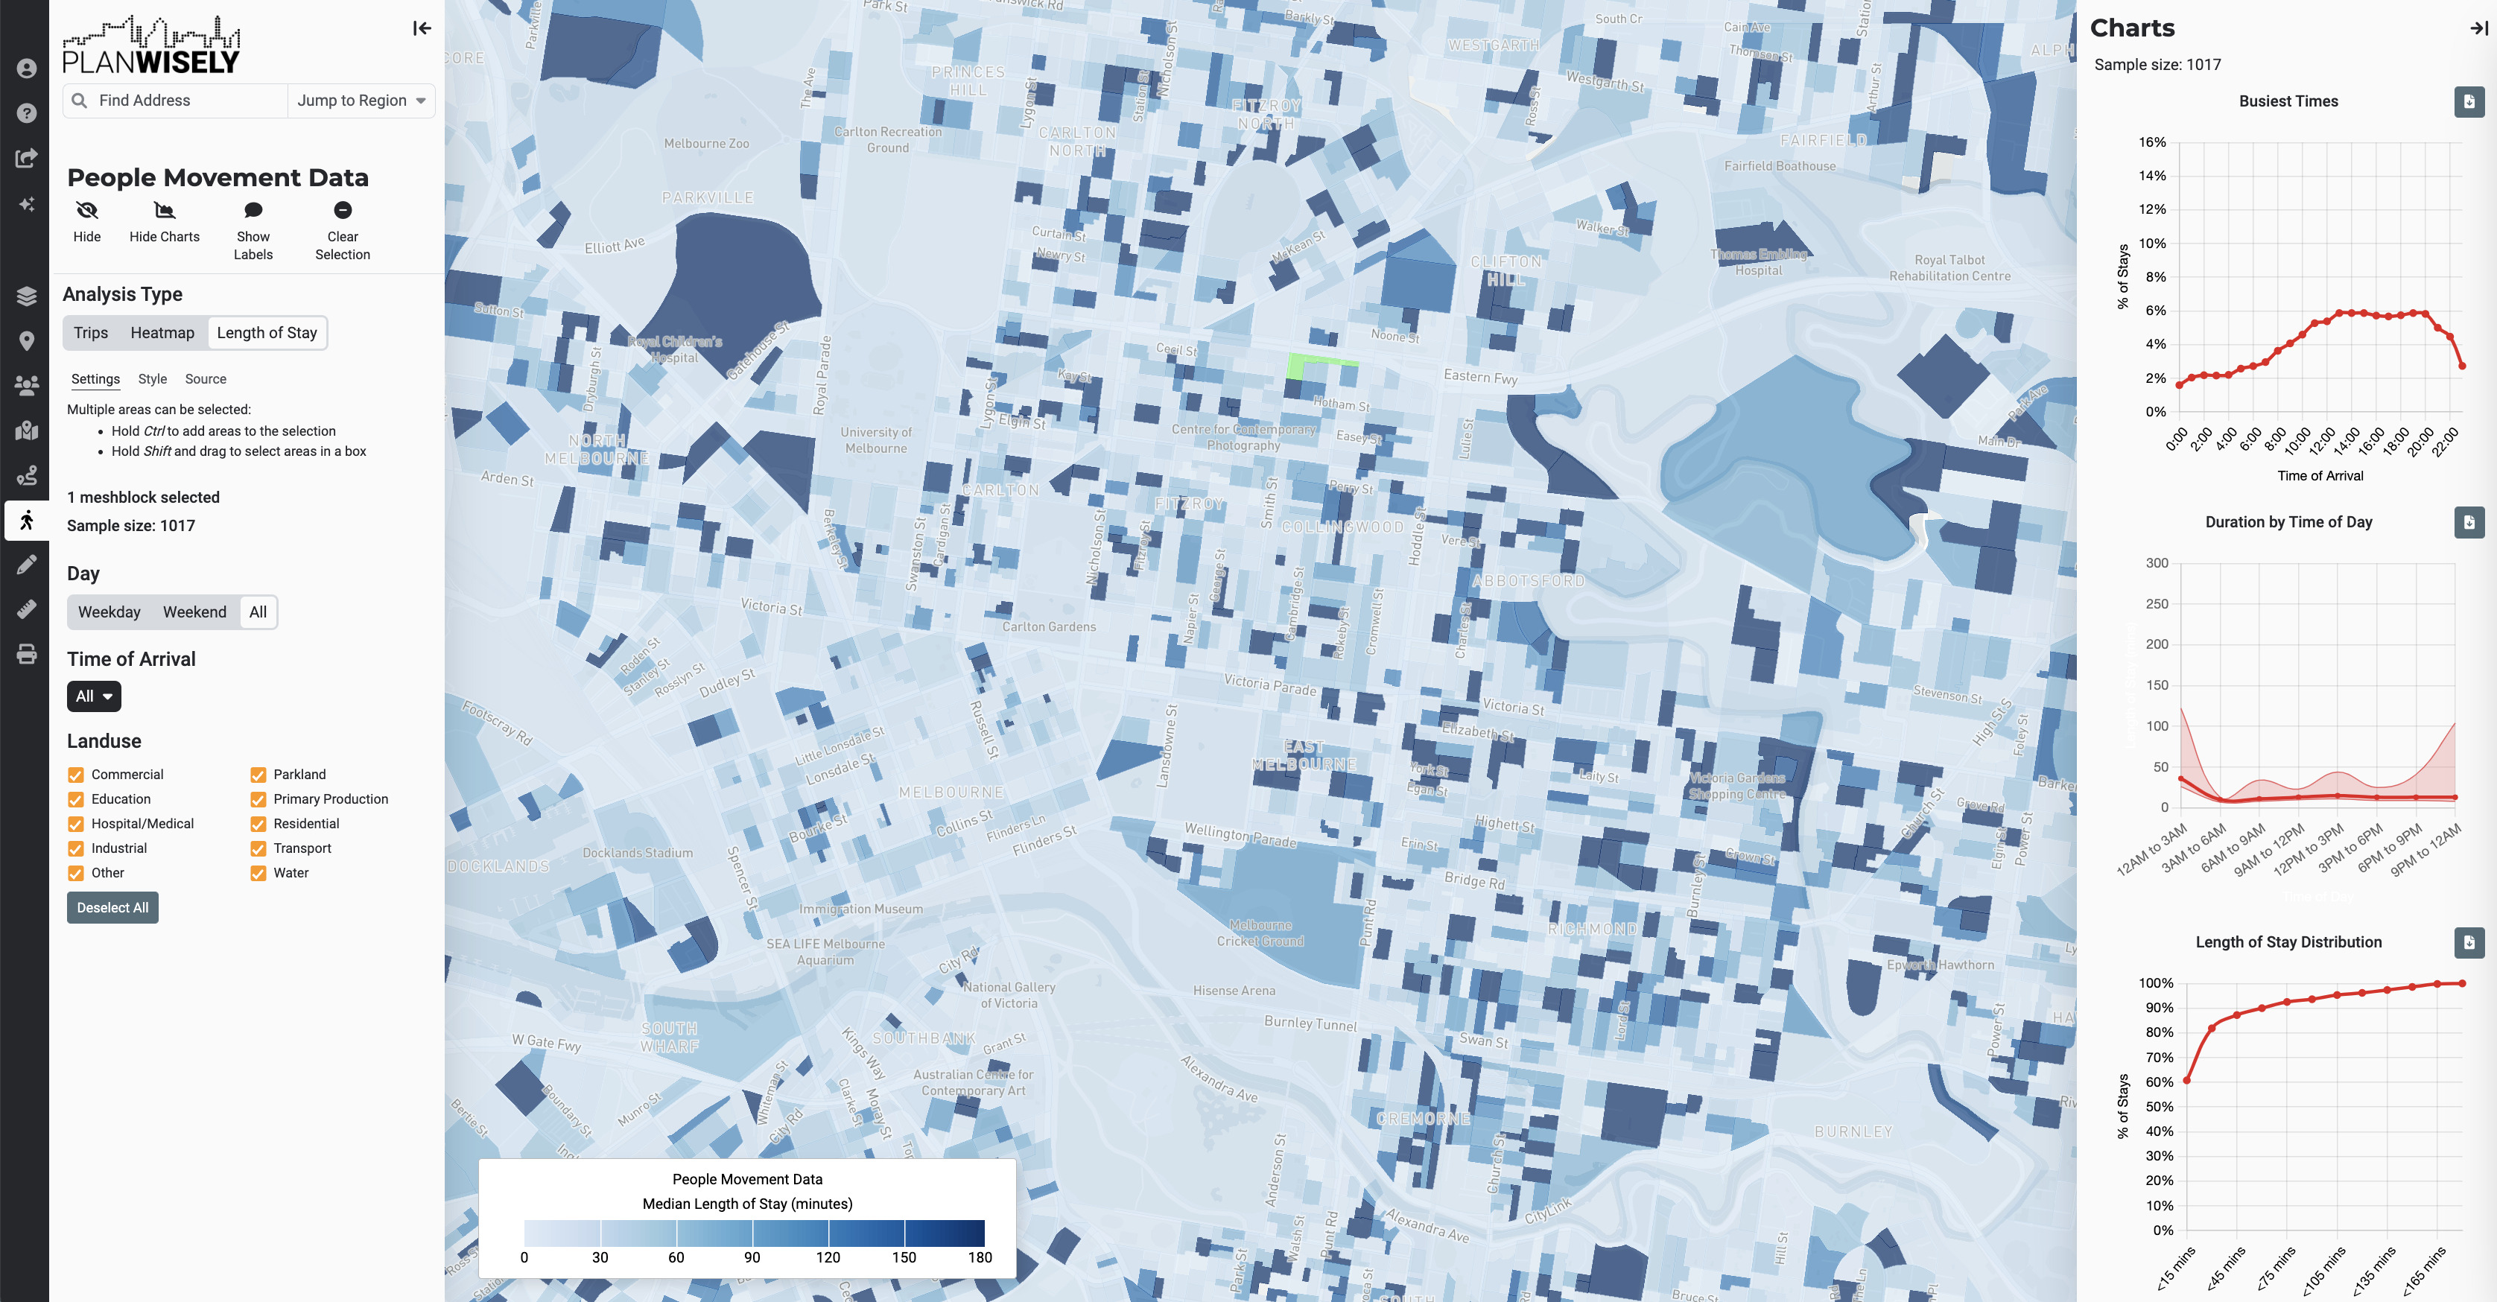
Task: Select the Trips analysis tab
Action: 91,332
